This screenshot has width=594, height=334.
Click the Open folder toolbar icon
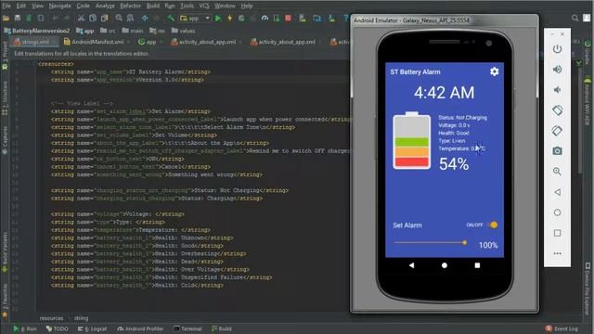pyautogui.click(x=6, y=18)
